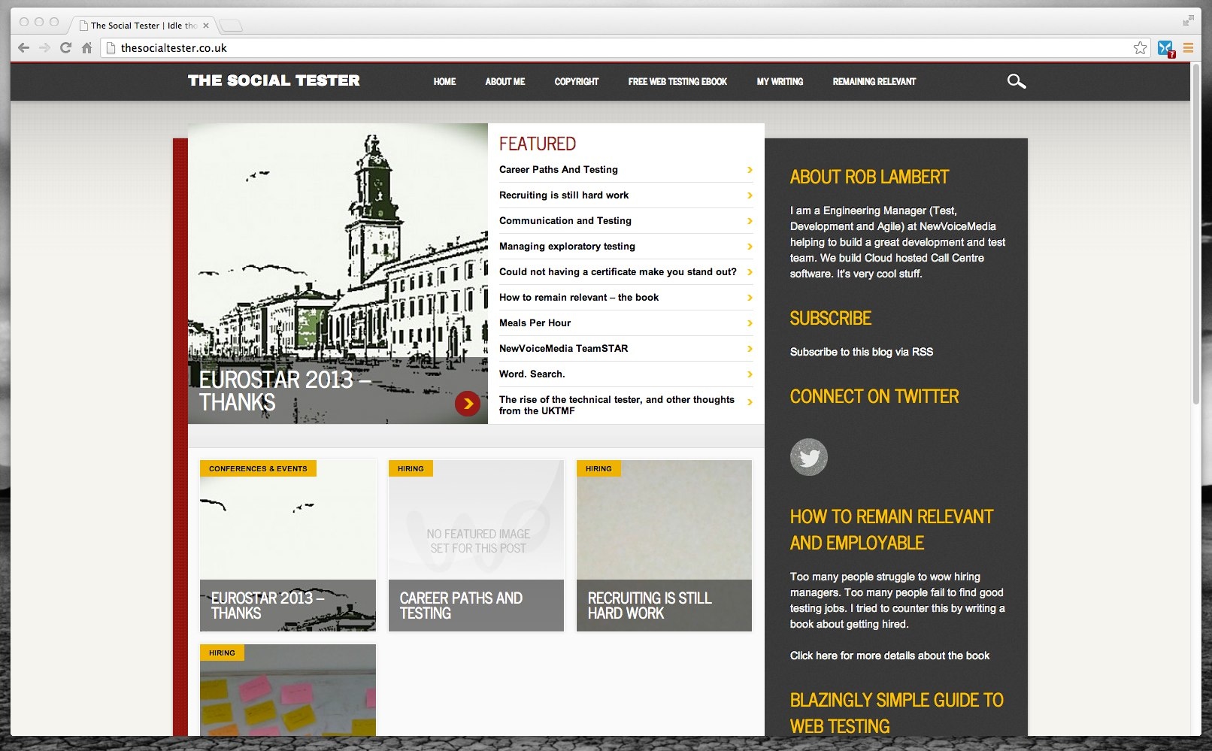Open the NewVoiceMedia TeamSTAR post
The image size is (1212, 751).
[563, 349]
